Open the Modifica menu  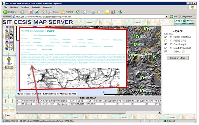(x=14, y=7)
